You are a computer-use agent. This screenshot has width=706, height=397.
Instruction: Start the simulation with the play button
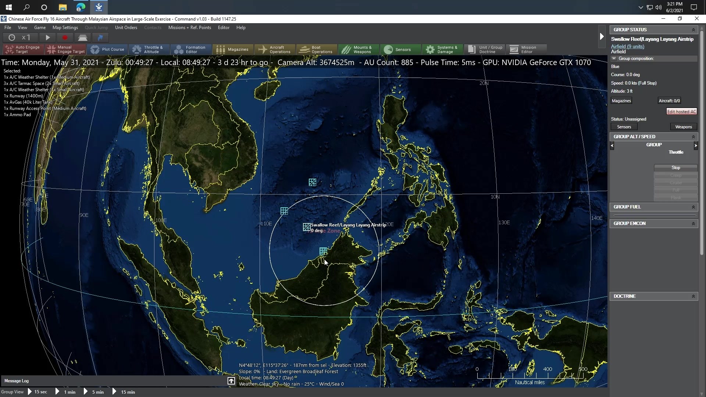(47, 37)
